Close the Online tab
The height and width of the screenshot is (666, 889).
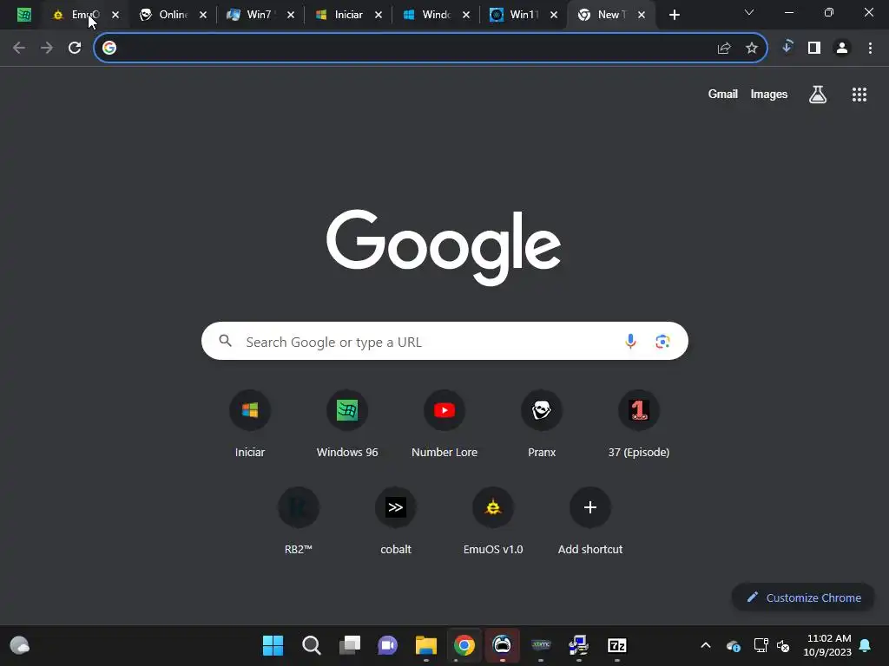click(x=203, y=16)
